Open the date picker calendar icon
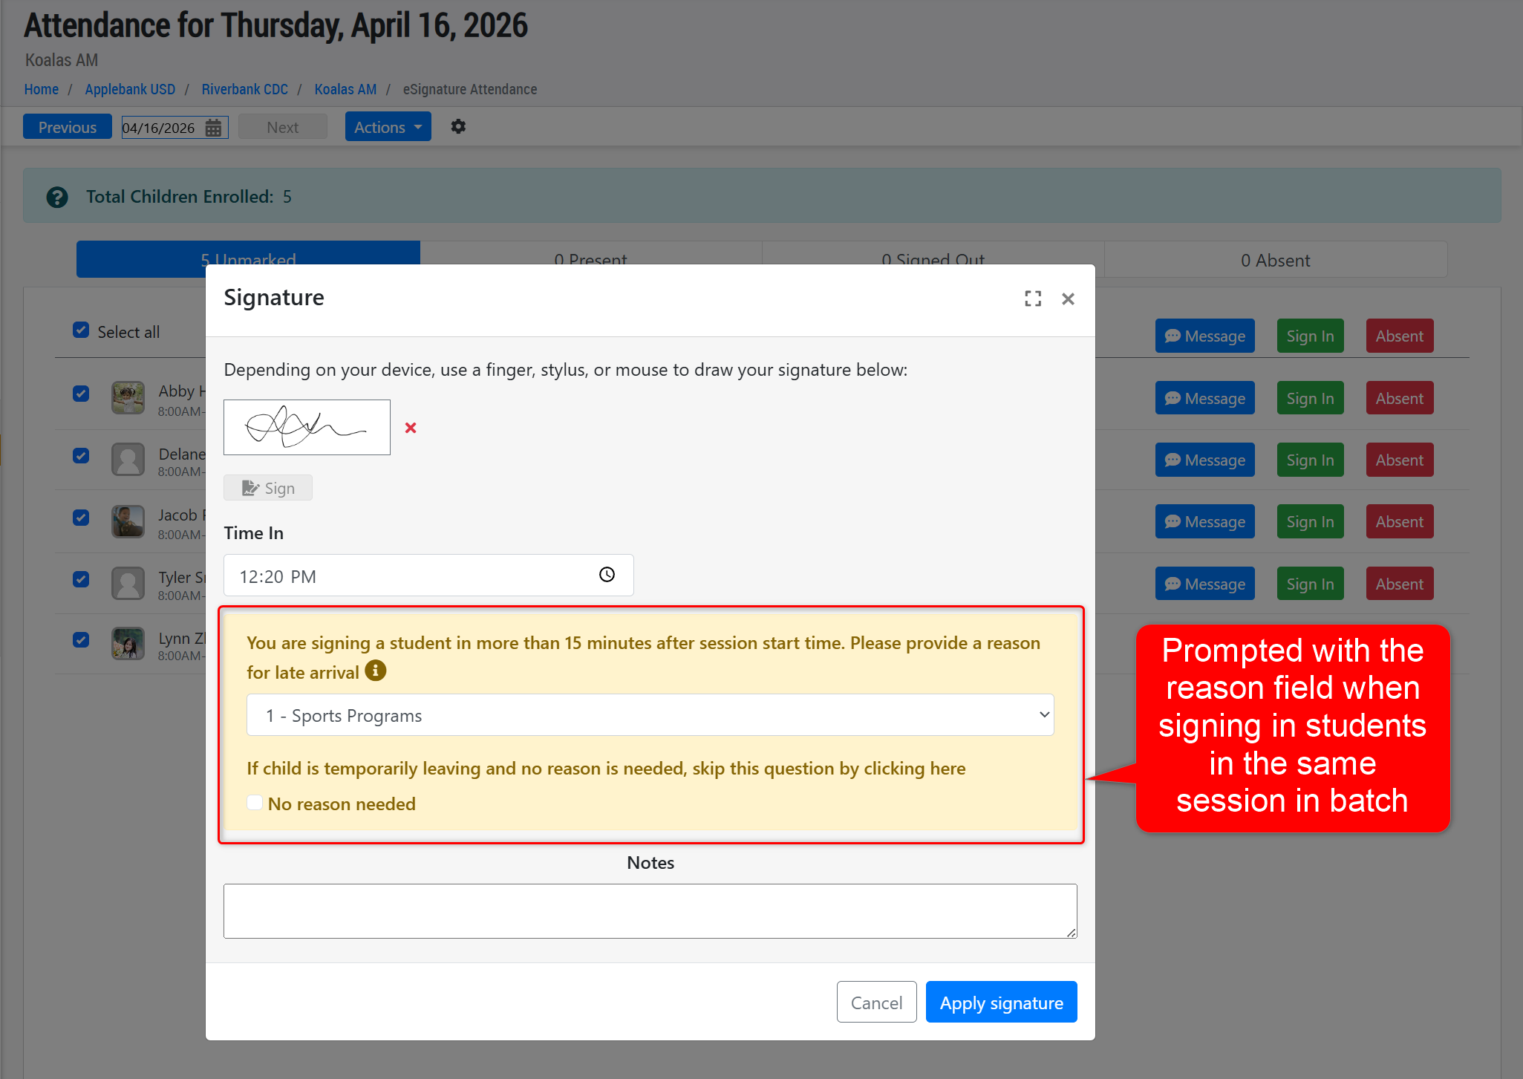 214,128
